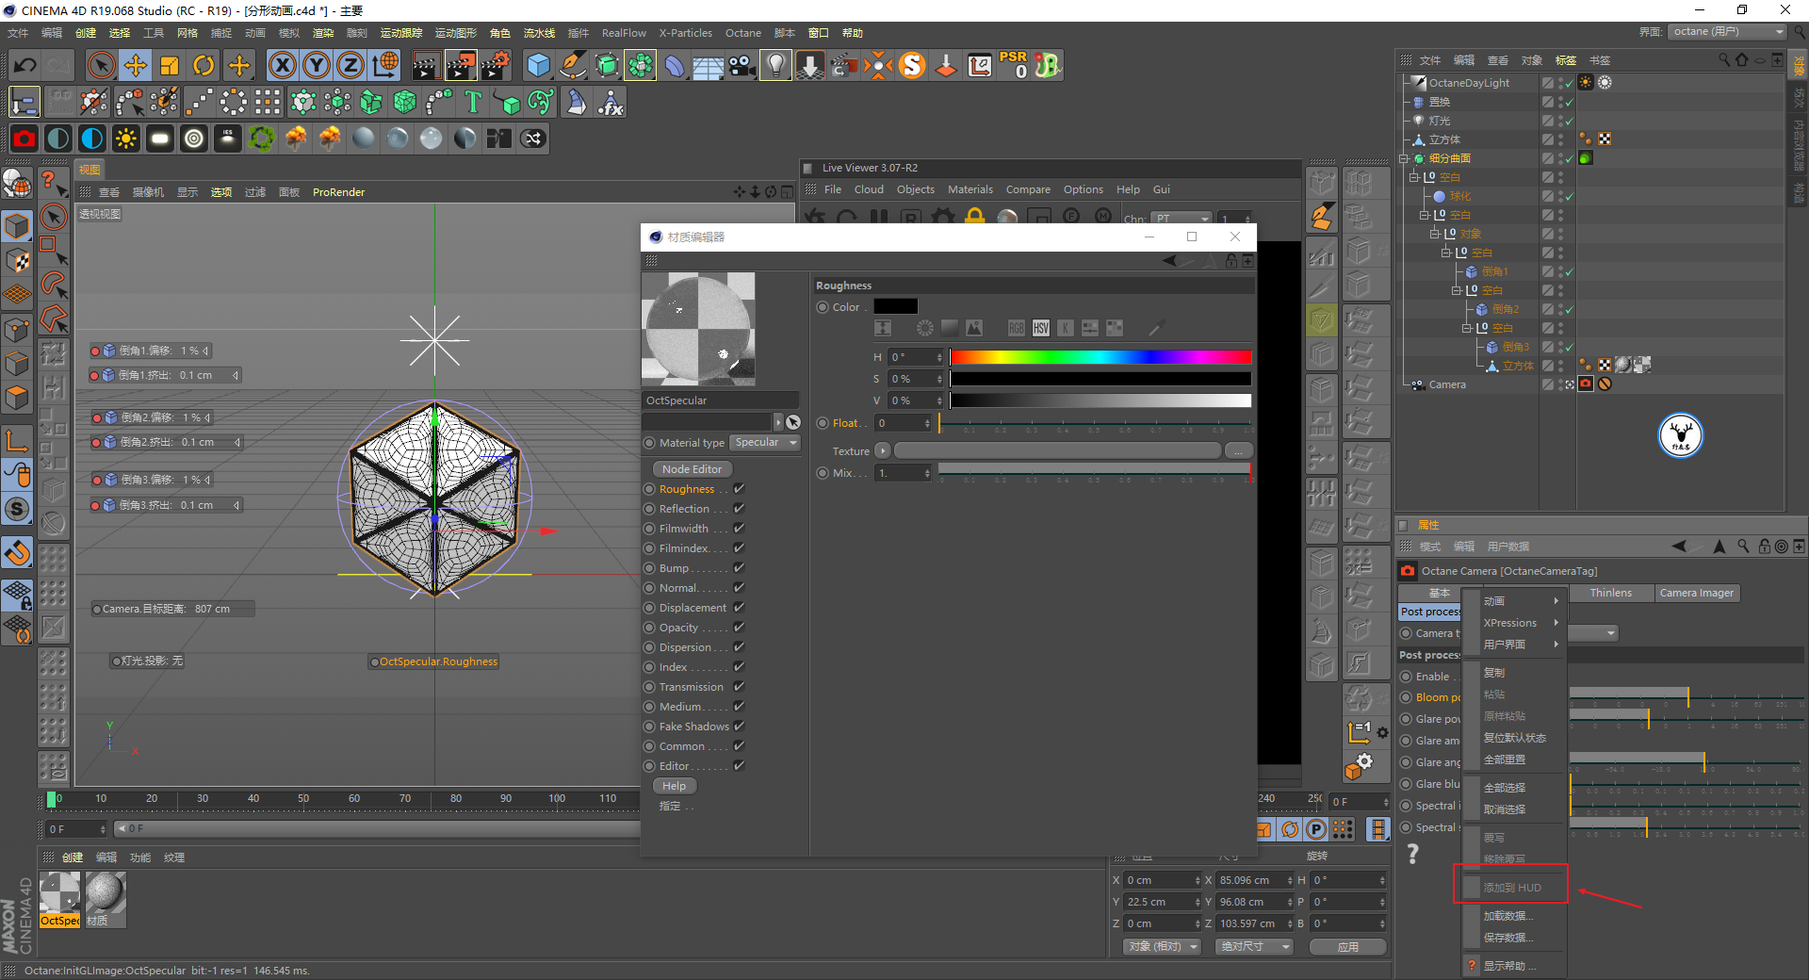Open the render settings clapperboard icon

point(496,65)
